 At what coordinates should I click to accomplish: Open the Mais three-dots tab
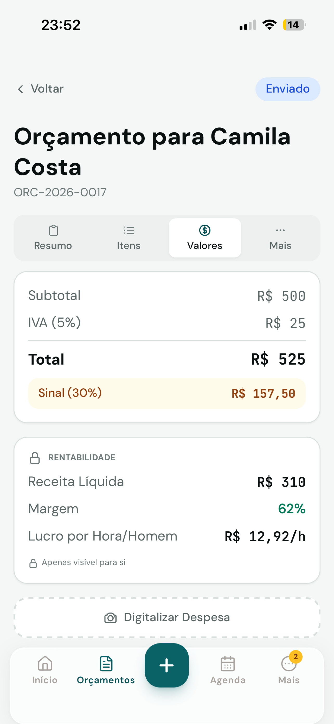[x=280, y=238]
